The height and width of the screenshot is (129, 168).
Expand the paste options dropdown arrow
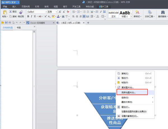pyautogui.click(x=7, y=17)
